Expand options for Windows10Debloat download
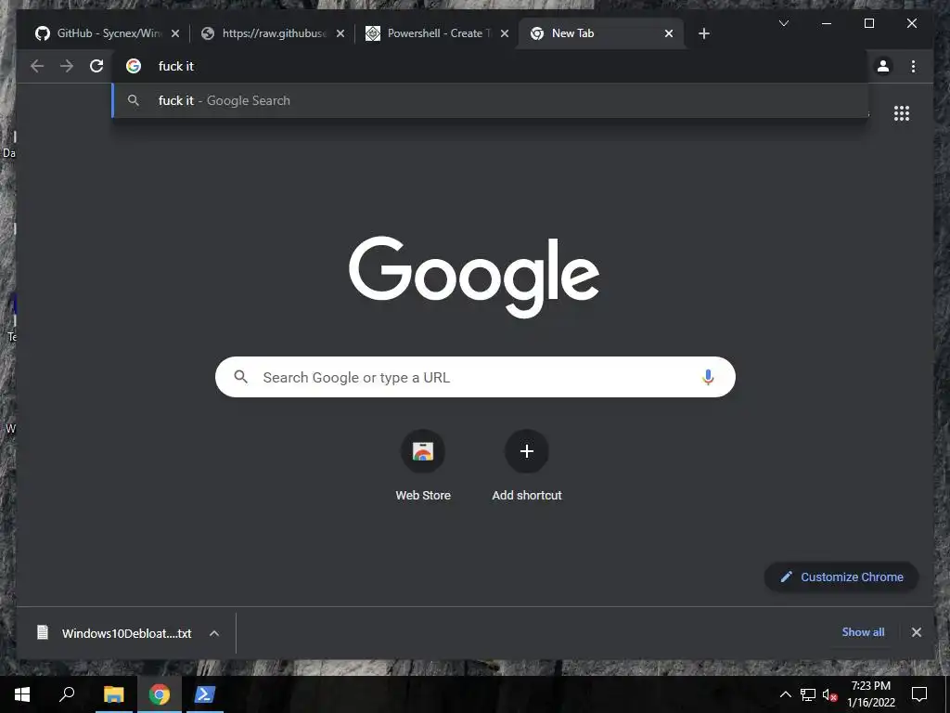Image resolution: width=950 pixels, height=713 pixels. [x=214, y=633]
